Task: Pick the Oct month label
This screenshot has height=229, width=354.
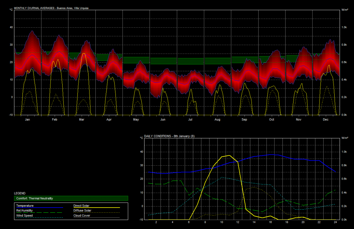Action: (272, 120)
